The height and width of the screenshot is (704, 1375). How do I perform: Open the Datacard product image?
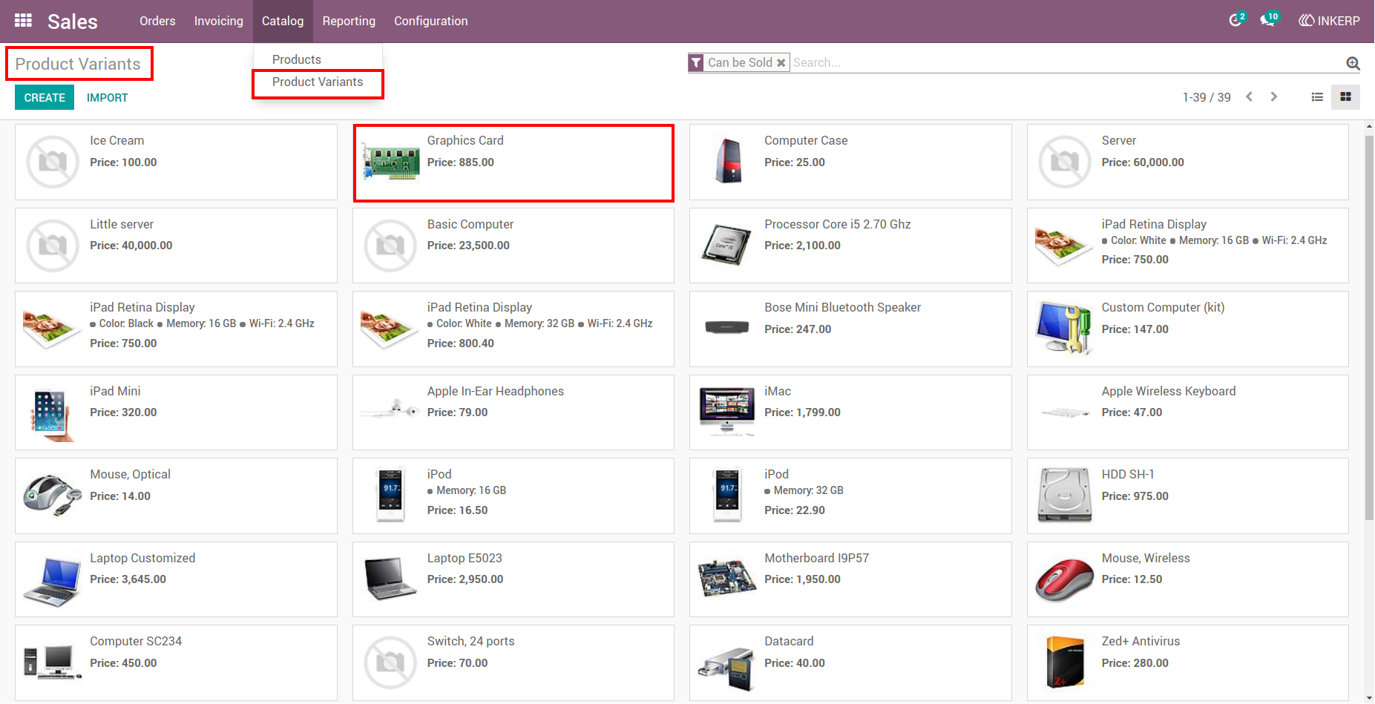[727, 668]
